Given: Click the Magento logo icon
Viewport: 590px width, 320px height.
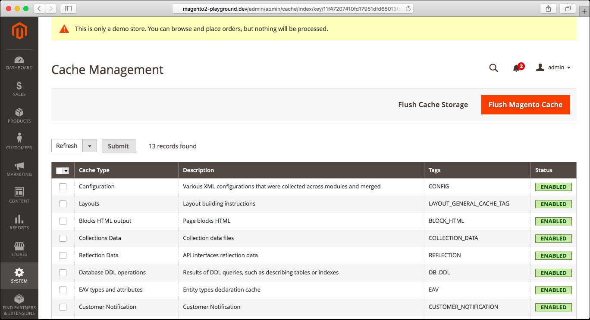Looking at the screenshot, I should [19, 31].
